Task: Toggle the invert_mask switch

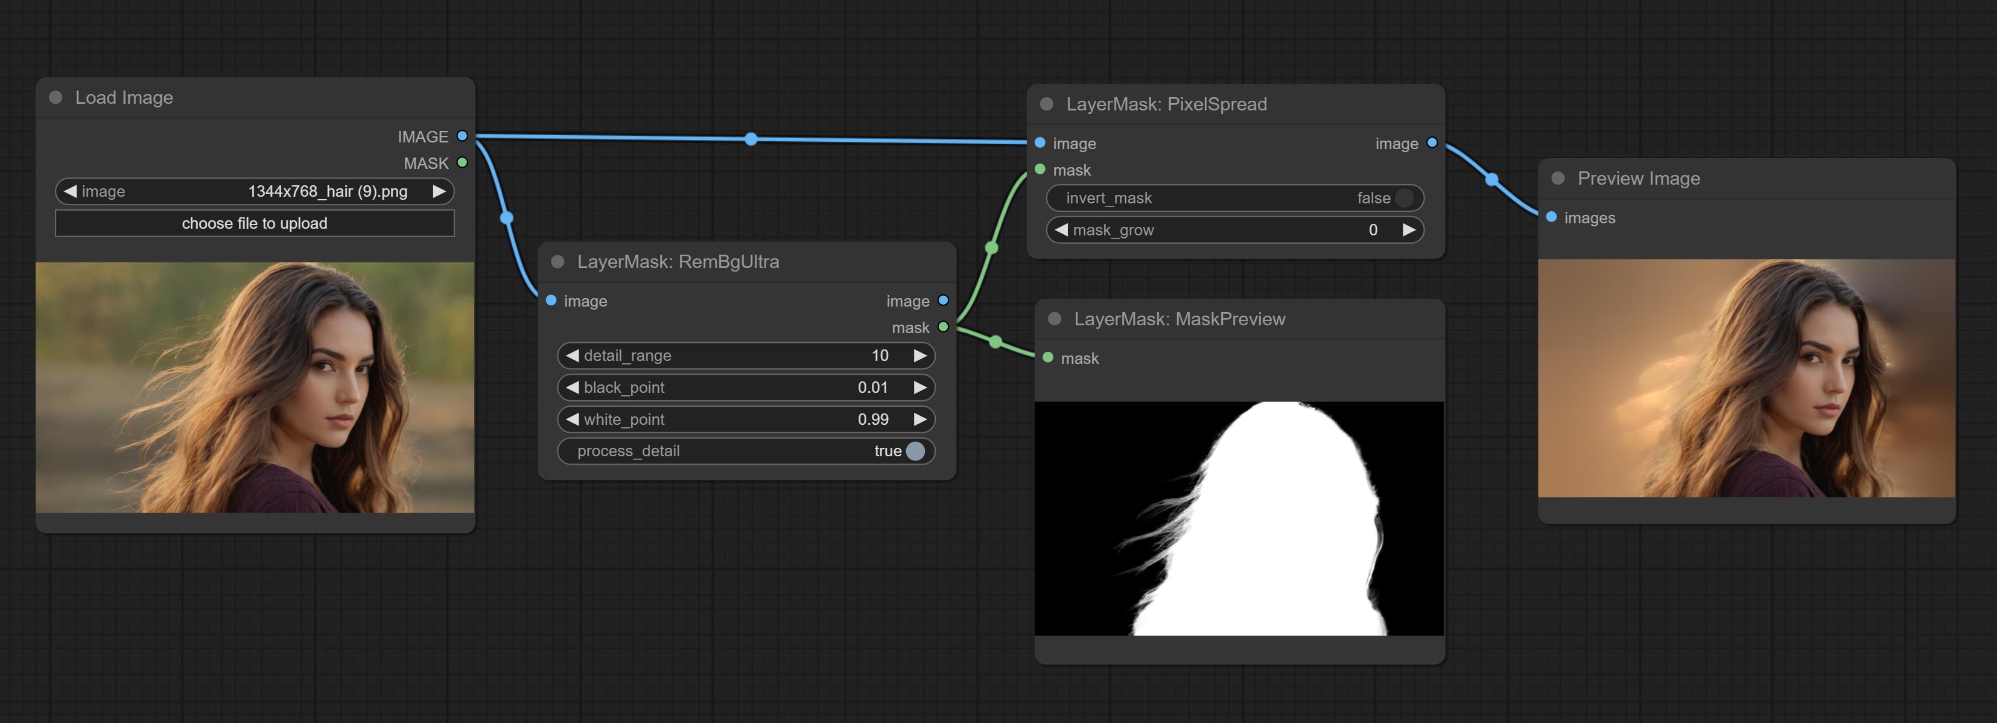Action: pos(1403,198)
